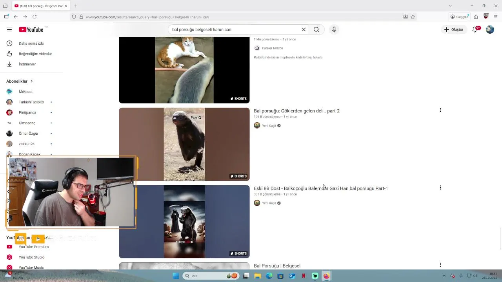
Task: Open the browser application menu
Action: tap(496, 17)
